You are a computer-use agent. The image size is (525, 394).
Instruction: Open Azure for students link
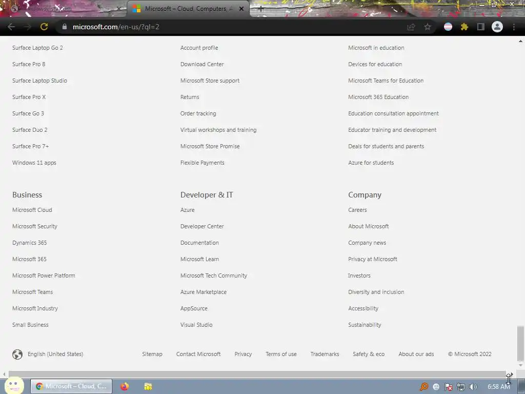coord(371,163)
